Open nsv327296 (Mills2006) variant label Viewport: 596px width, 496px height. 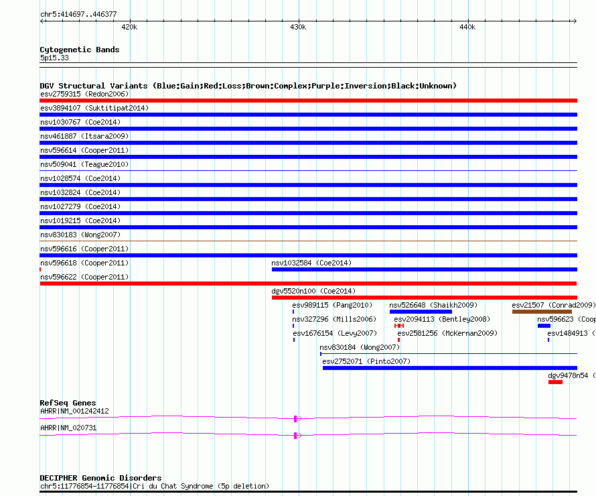tap(334, 319)
